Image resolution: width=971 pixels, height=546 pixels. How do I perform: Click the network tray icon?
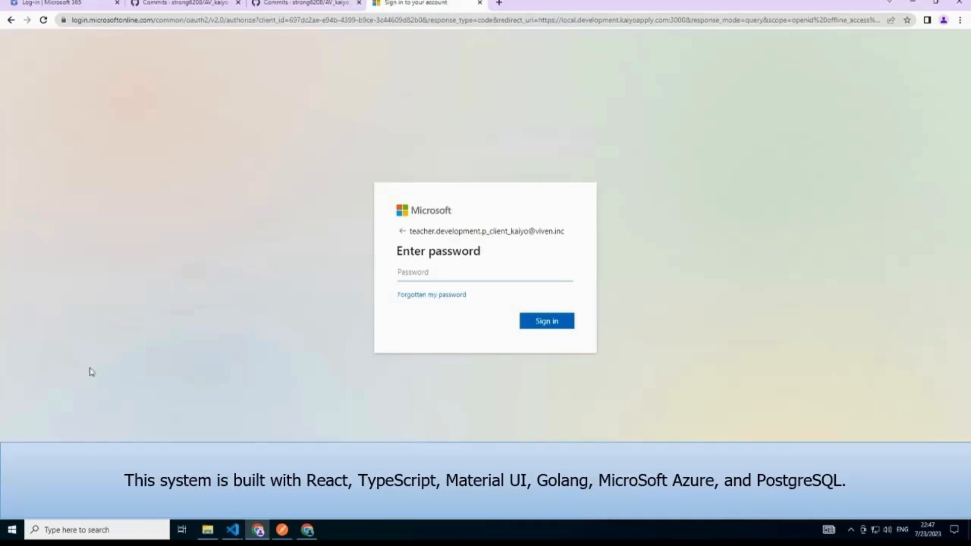875,530
